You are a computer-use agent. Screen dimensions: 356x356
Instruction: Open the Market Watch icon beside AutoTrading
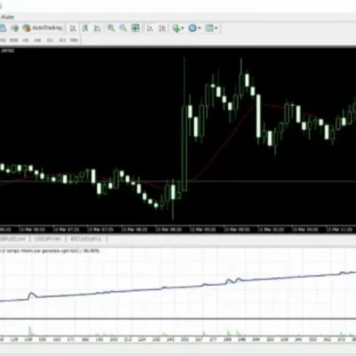pyautogui.click(x=14, y=28)
